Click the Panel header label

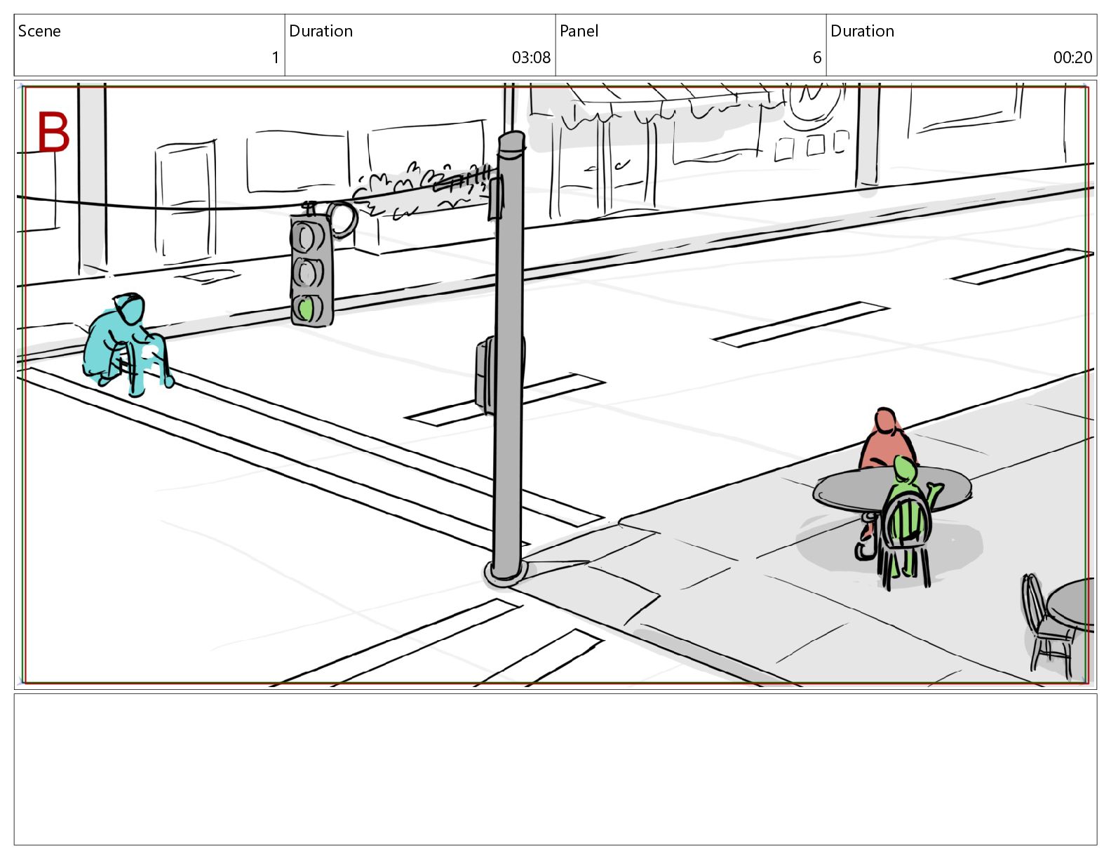point(579,31)
